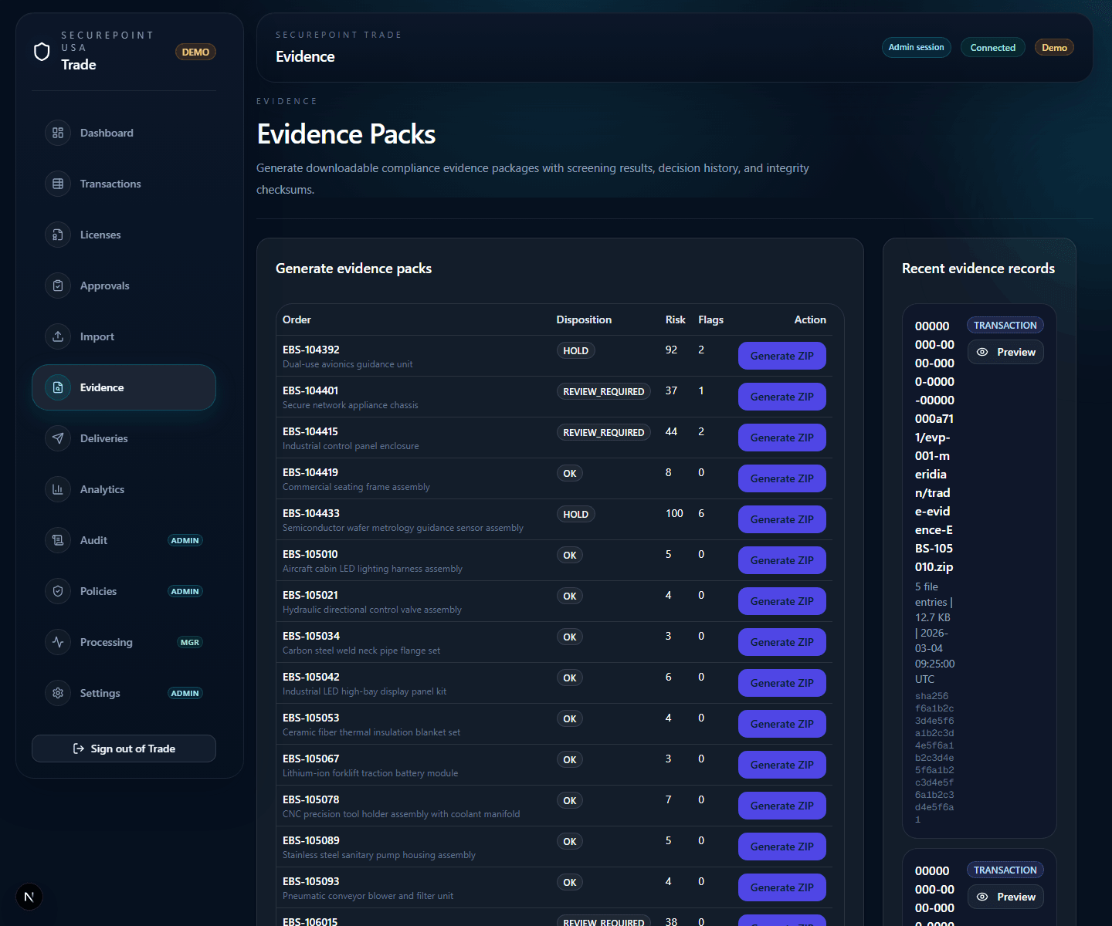Click the Deliveries paper plane icon

(58, 438)
